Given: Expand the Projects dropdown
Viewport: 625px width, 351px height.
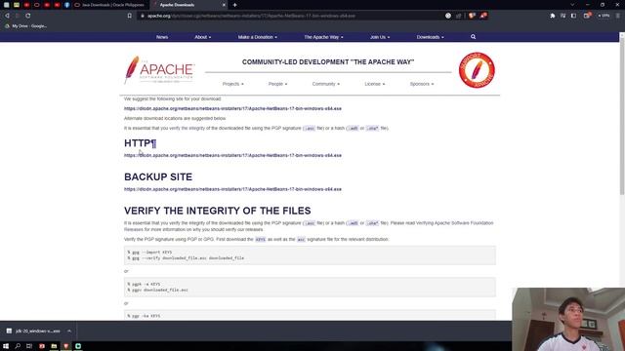Looking at the screenshot, I should click(232, 84).
